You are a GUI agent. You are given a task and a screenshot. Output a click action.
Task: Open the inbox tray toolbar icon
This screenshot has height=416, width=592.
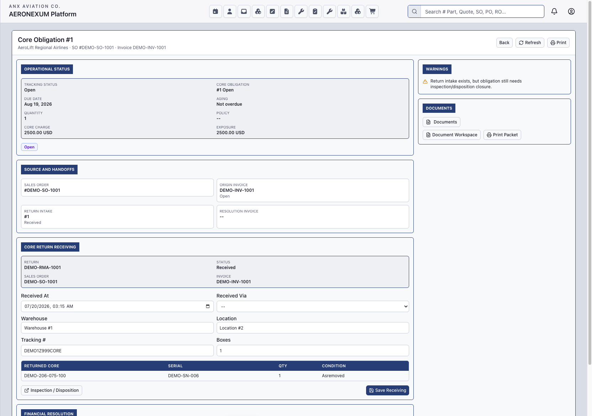tap(244, 11)
